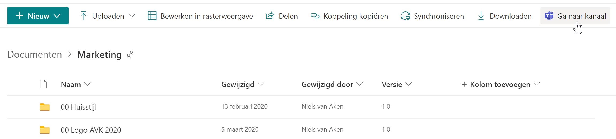Click the Downloaden arrow icon
This screenshot has width=616, height=139.
click(x=481, y=16)
